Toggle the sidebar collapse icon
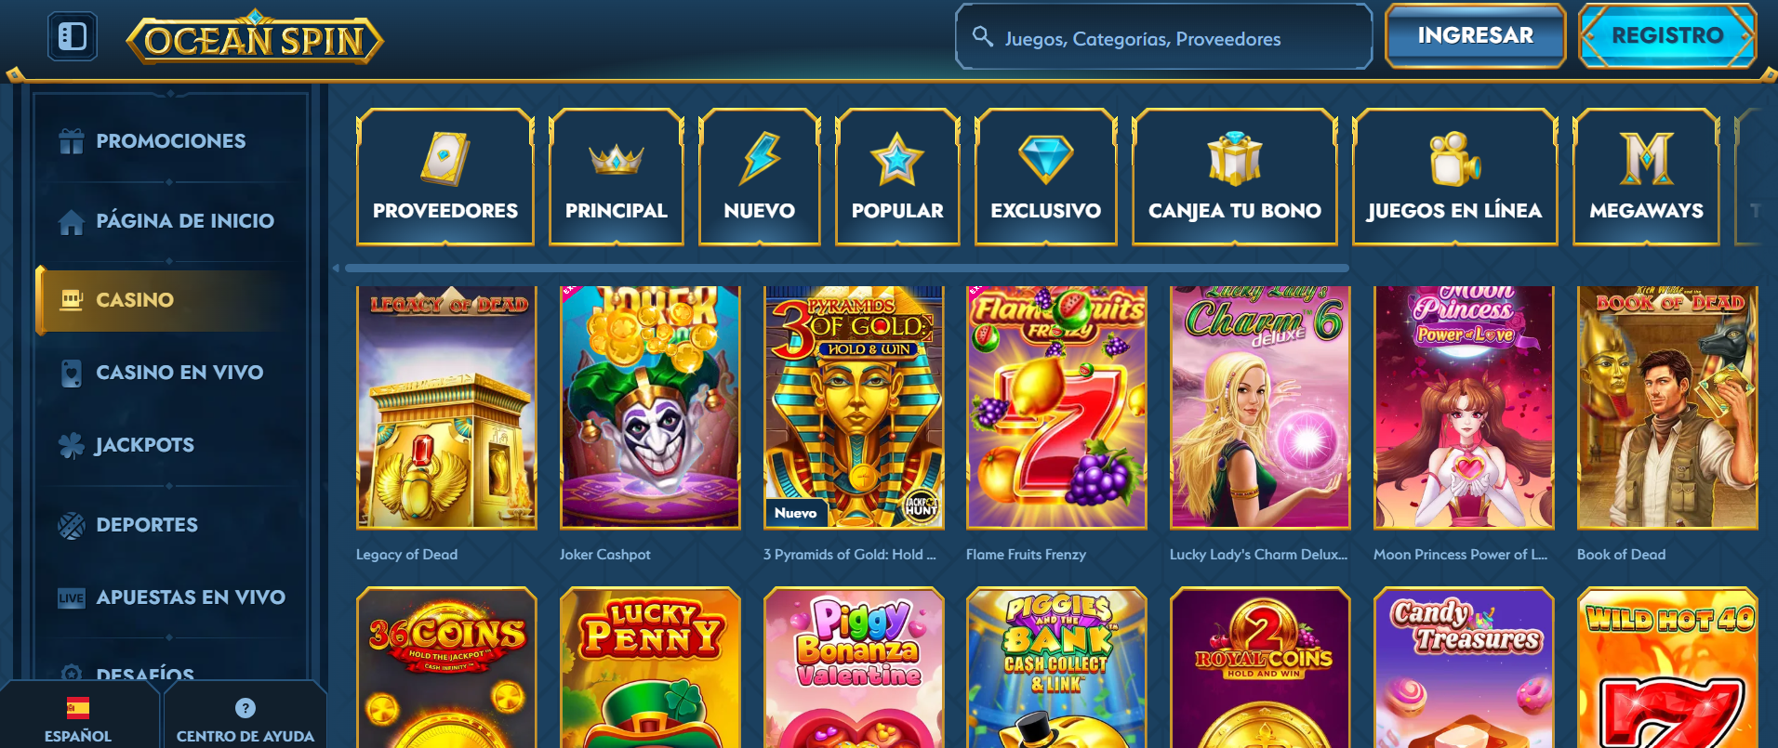The height and width of the screenshot is (748, 1778). 73,37
